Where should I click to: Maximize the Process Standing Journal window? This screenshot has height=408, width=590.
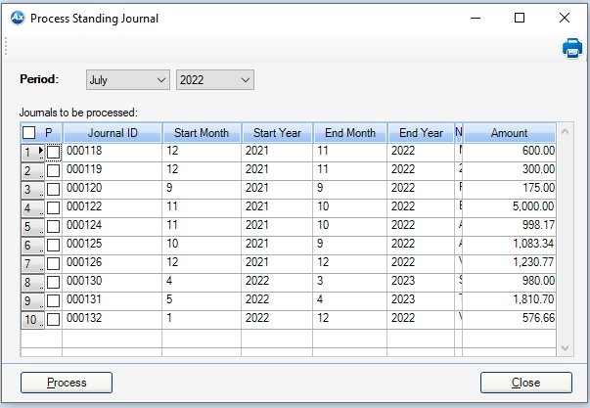pos(520,18)
